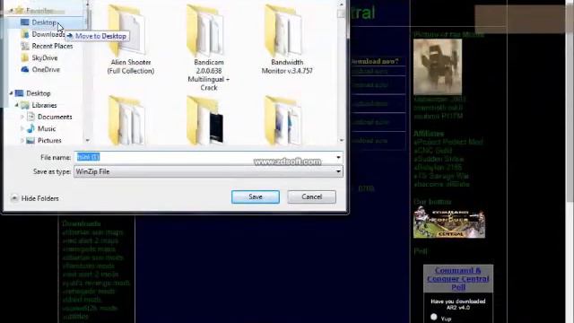The height and width of the screenshot is (323, 574).
Task: Select the folder showing a black document
Action: point(205,120)
